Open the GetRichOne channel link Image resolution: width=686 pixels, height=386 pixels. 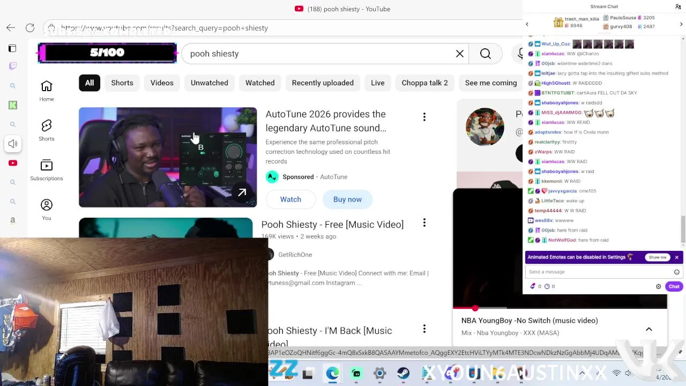click(x=295, y=255)
